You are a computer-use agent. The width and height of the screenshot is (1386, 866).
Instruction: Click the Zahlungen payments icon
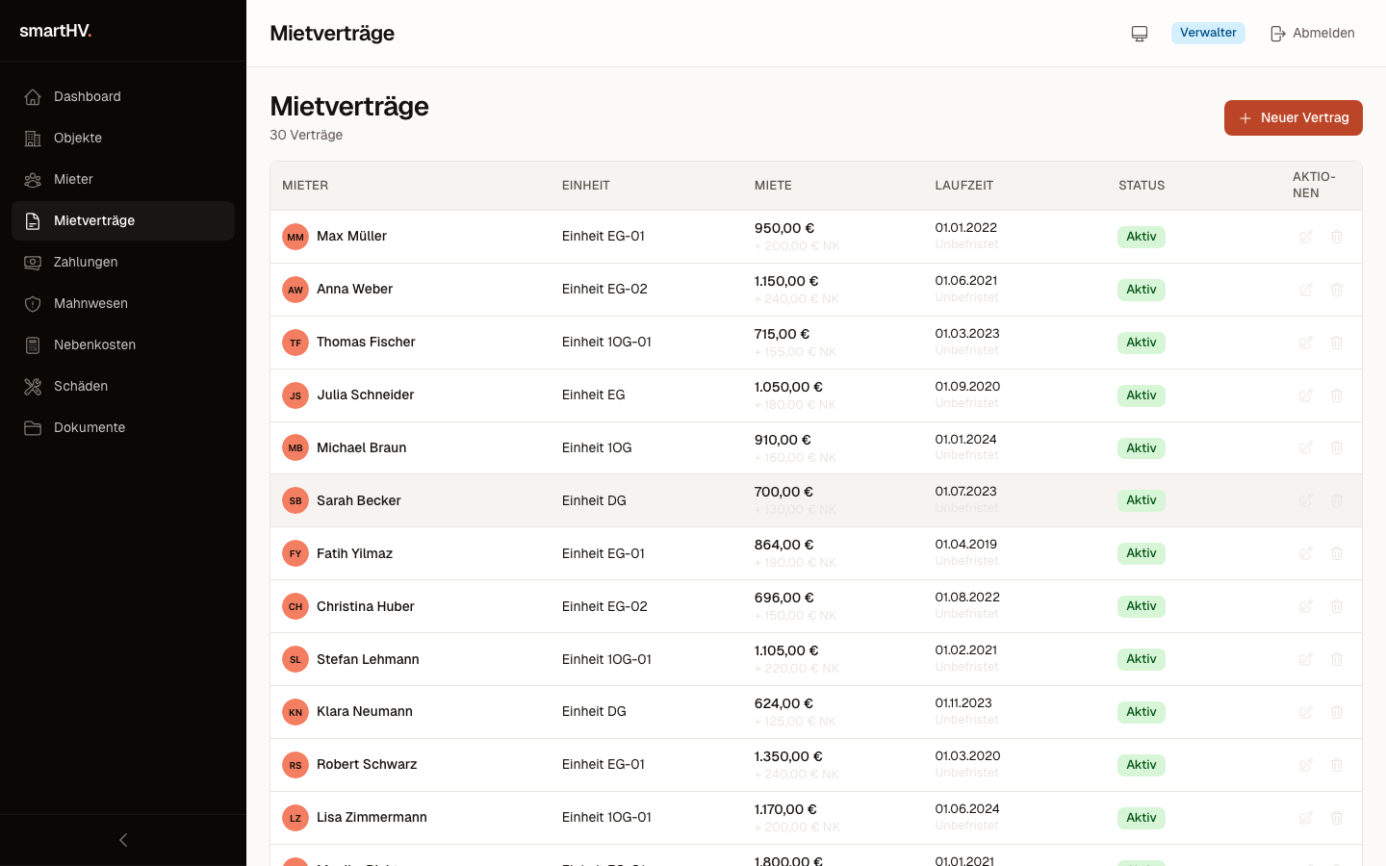tap(32, 262)
